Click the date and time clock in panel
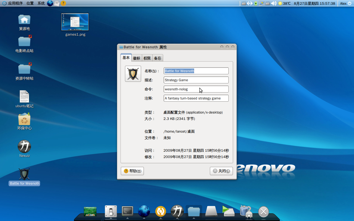The height and width of the screenshot is (221, 354). (x=314, y=3)
